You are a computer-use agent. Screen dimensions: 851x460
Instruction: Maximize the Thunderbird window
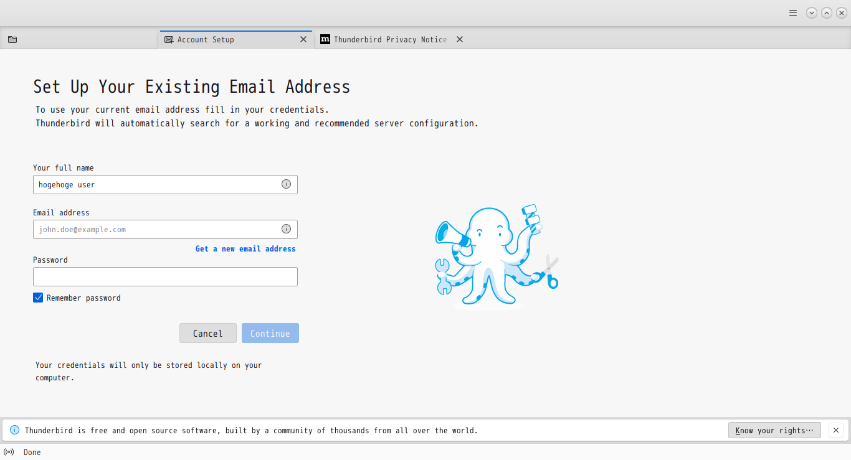826,12
